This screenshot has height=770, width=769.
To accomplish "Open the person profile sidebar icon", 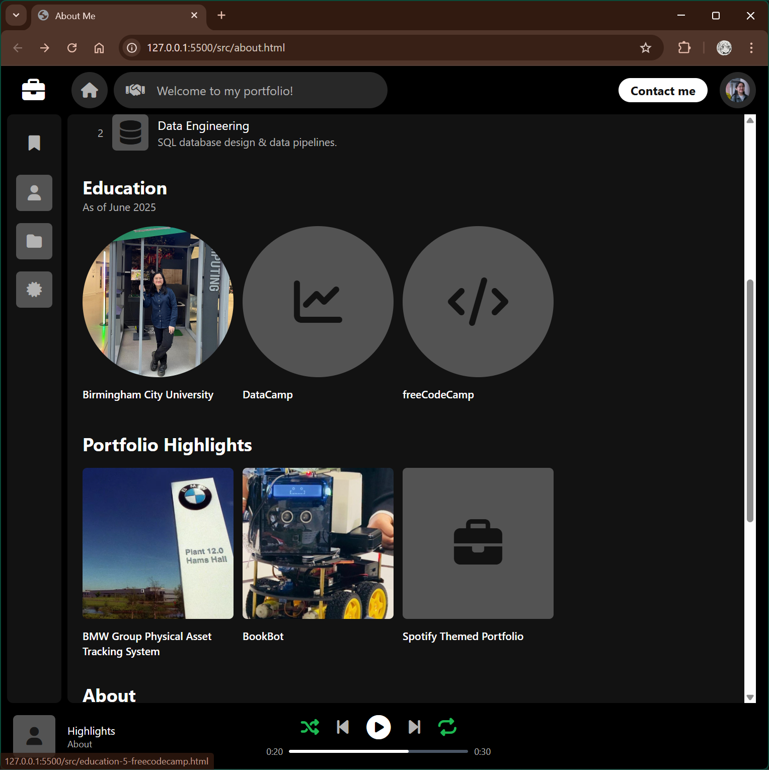I will [x=34, y=193].
